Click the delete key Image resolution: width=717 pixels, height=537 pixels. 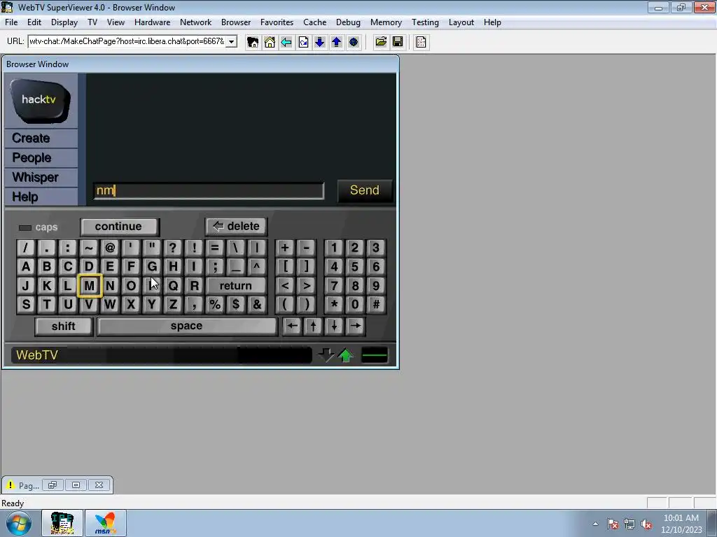tap(237, 226)
